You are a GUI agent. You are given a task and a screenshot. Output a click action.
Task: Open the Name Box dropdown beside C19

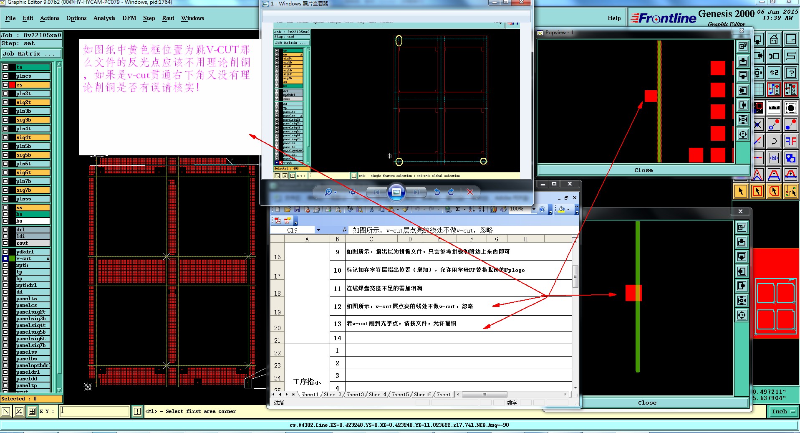[x=318, y=230]
